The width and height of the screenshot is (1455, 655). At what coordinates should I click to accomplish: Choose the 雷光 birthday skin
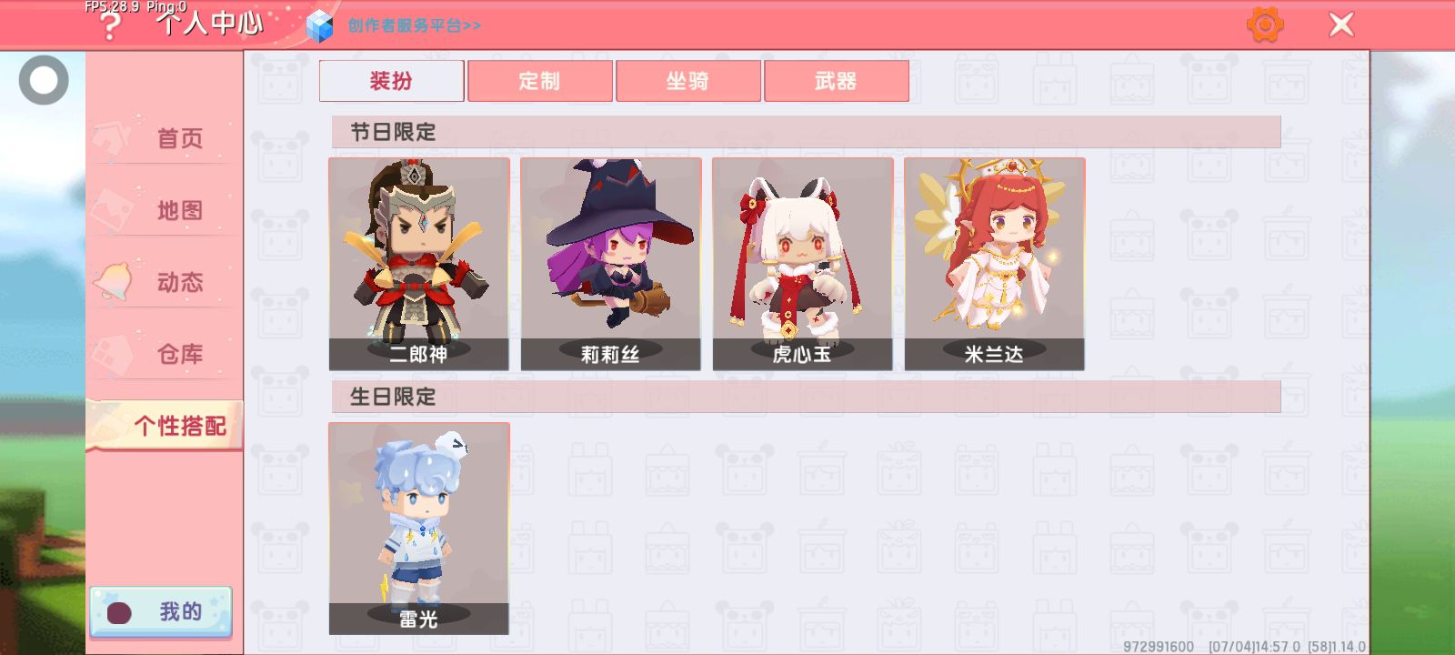(419, 529)
